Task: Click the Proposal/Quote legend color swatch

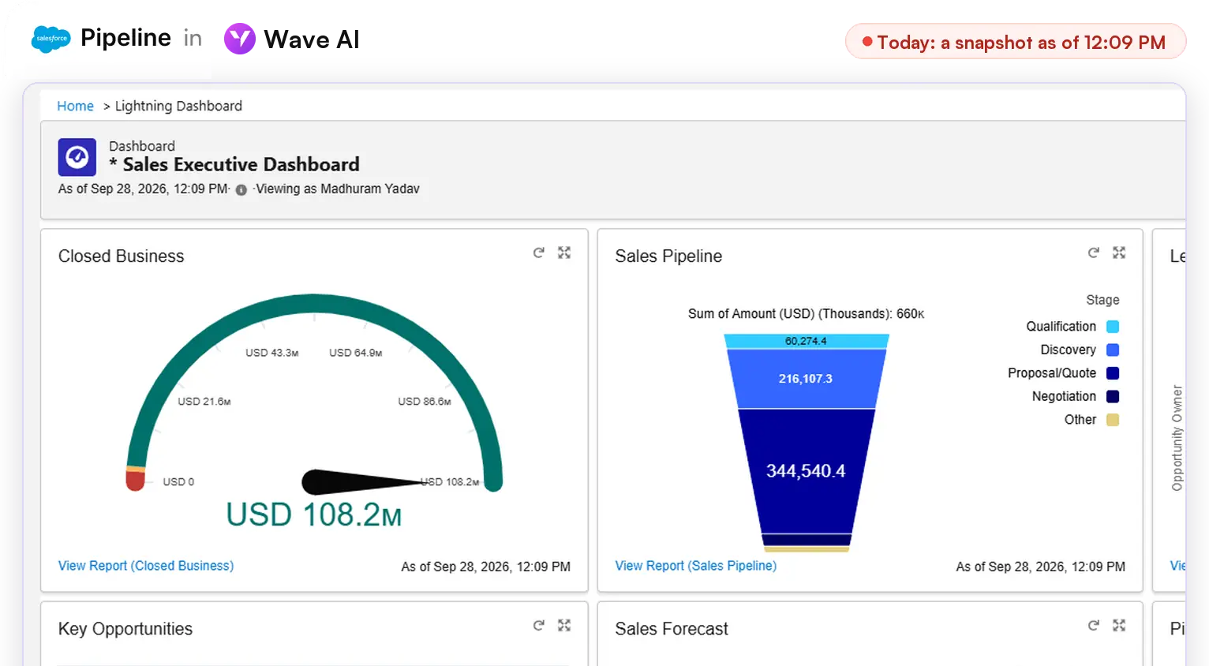Action: (x=1113, y=373)
